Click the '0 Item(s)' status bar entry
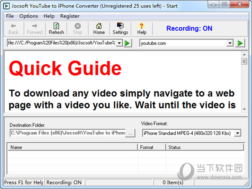Image resolution: width=252 pixels, height=189 pixels. (x=173, y=182)
